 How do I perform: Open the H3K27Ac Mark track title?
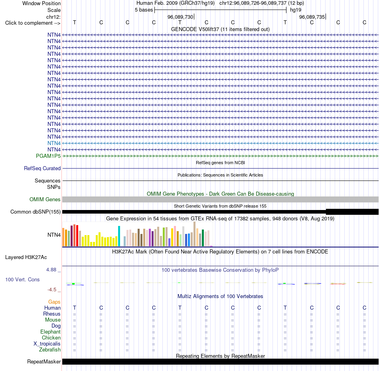[x=220, y=252]
